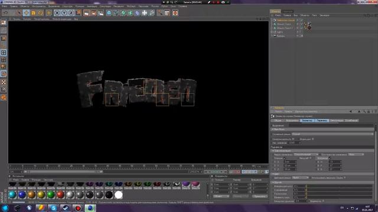Viewport: 378px width, 212px height.
Task: Select the highlighted orange top object row
Action: [285, 20]
